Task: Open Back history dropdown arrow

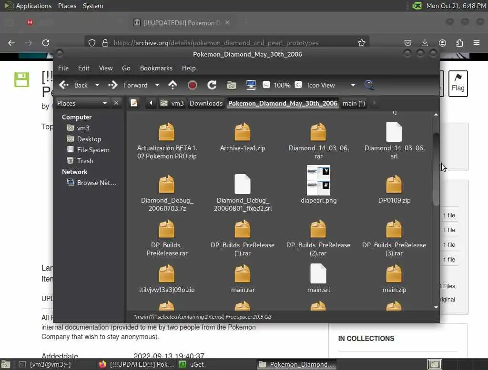Action: tap(97, 85)
